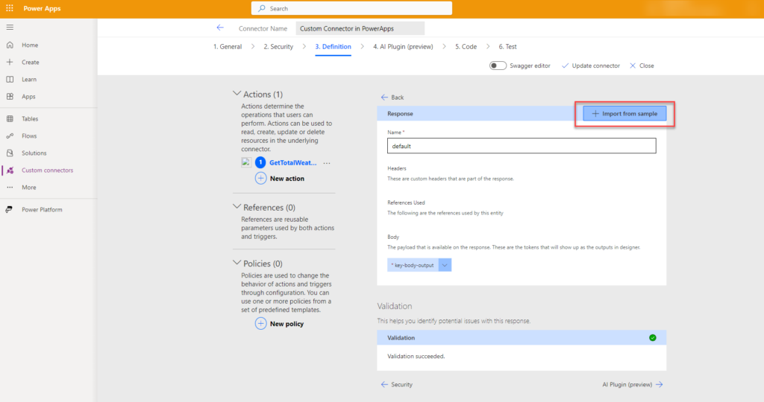Open Home from the sidebar
Viewport: 764px width, 402px height.
[x=30, y=45]
